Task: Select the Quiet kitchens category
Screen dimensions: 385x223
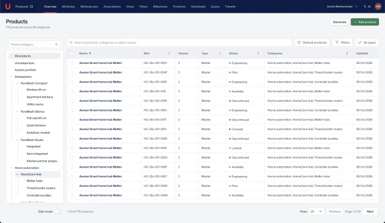Action: click(x=36, y=125)
